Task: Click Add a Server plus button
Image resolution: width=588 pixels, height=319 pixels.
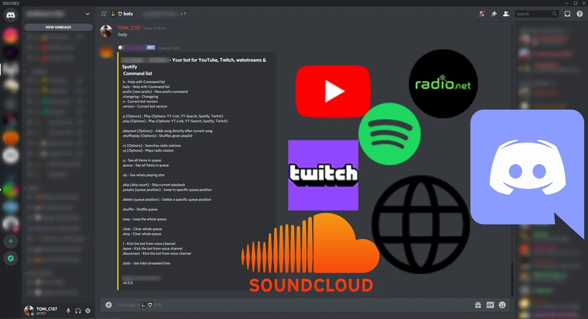Action: (11, 241)
